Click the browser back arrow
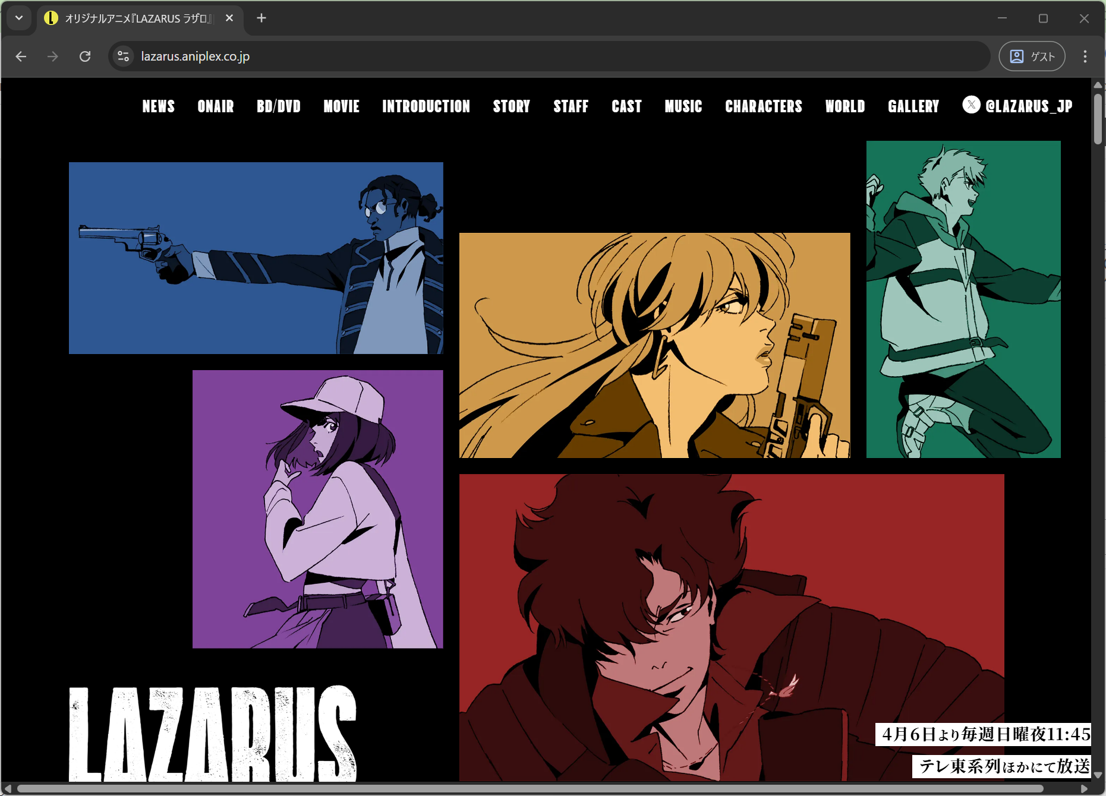The height and width of the screenshot is (796, 1106). pyautogui.click(x=21, y=56)
